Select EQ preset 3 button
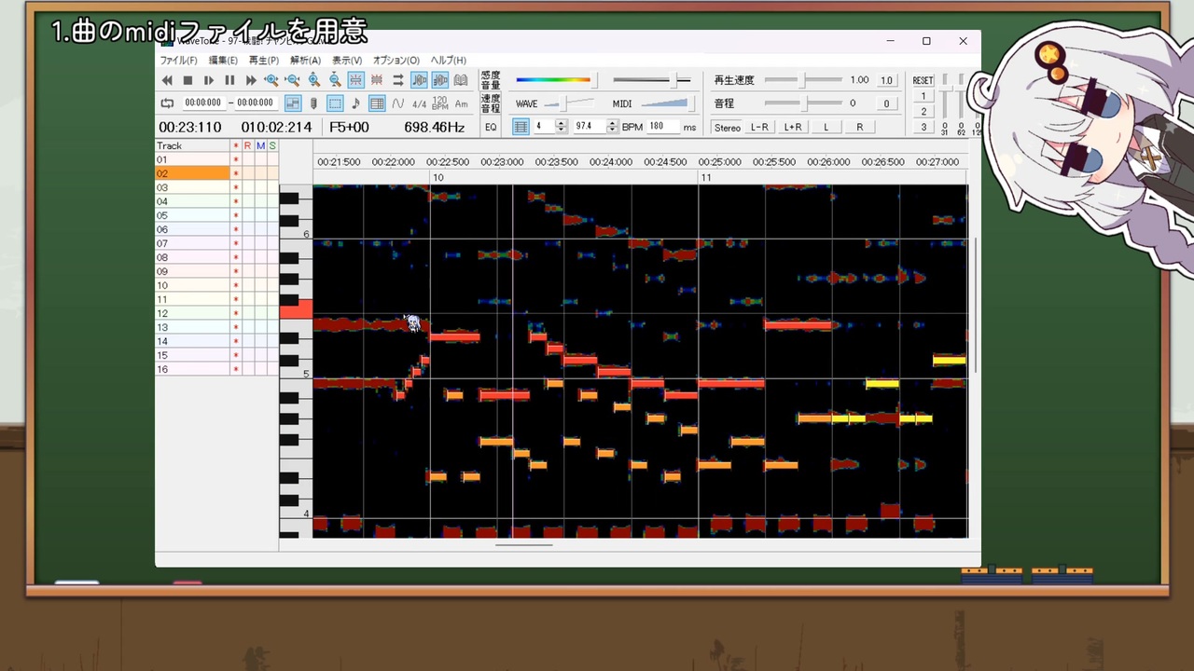The image size is (1194, 671). (923, 128)
